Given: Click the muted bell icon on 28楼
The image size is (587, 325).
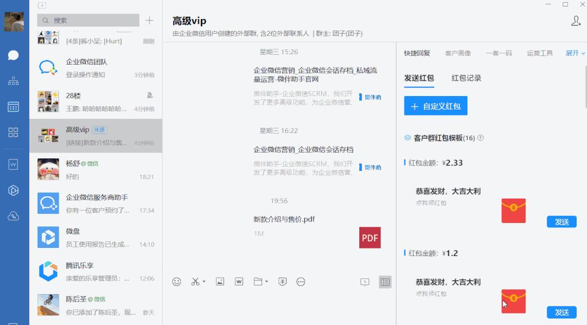Looking at the screenshot, I should pyautogui.click(x=150, y=95).
